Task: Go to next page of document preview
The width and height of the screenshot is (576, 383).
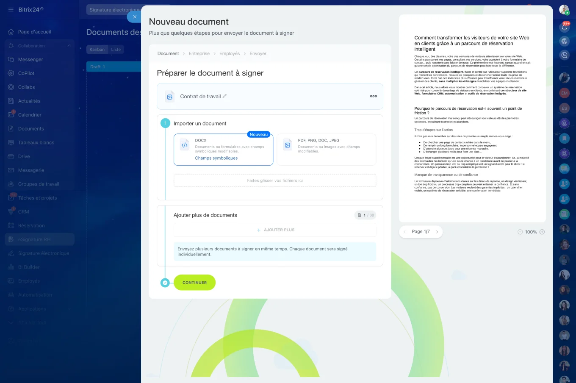Action: click(x=437, y=232)
